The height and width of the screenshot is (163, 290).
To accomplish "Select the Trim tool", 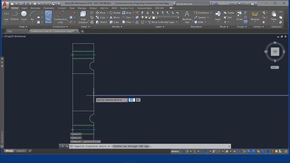I will click(x=126, y=17).
